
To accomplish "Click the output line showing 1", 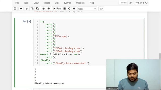I will pyautogui.click(x=35, y=68).
